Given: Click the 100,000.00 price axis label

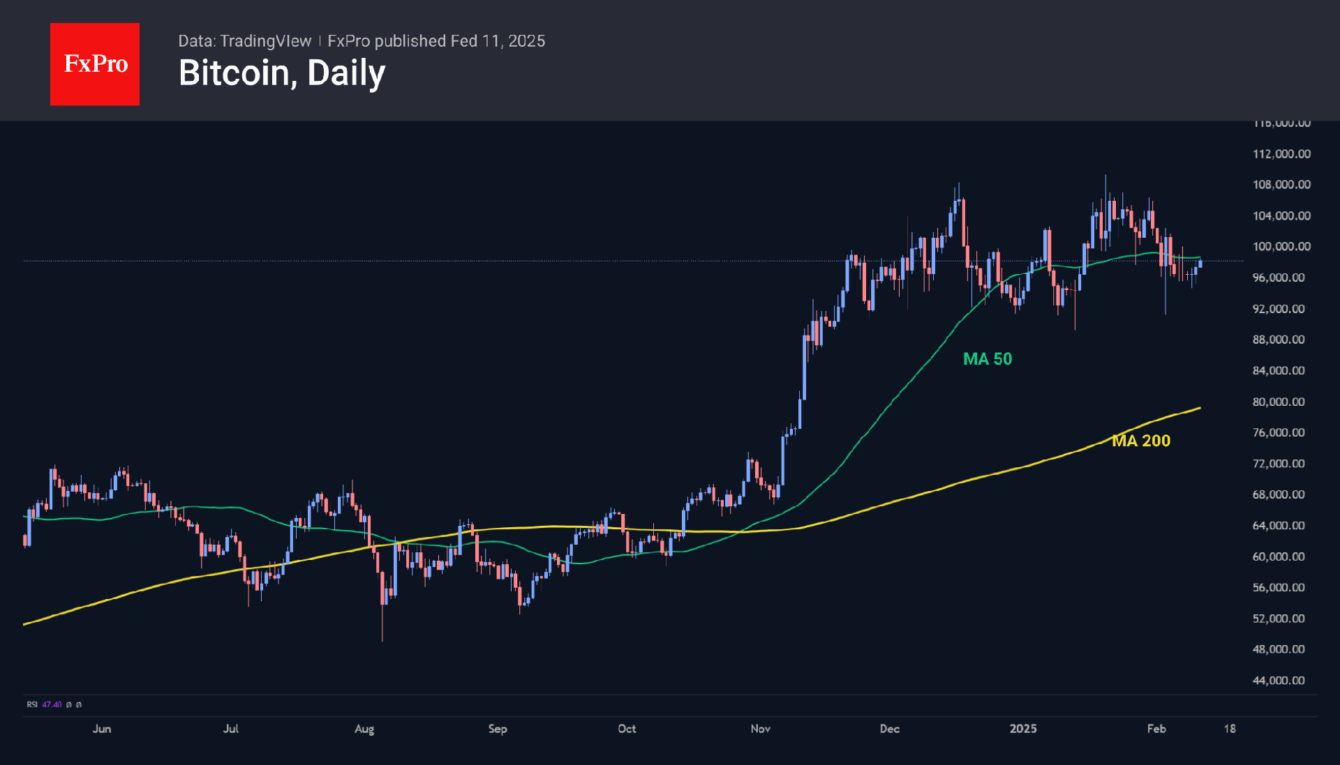Looking at the screenshot, I should (x=1282, y=247).
